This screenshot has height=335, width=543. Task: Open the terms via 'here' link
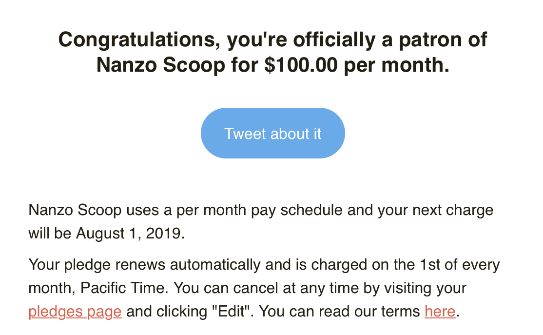click(440, 311)
